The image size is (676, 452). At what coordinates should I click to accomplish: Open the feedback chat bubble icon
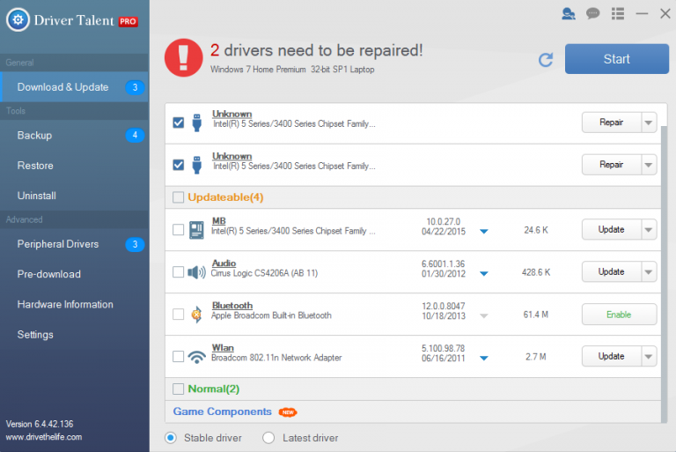(593, 13)
